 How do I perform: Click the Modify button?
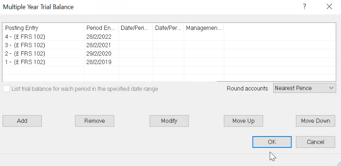coord(169,121)
